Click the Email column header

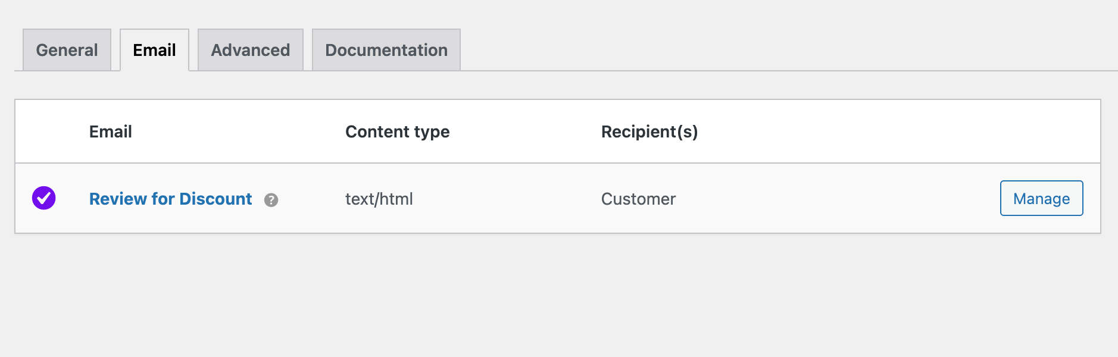click(x=110, y=131)
